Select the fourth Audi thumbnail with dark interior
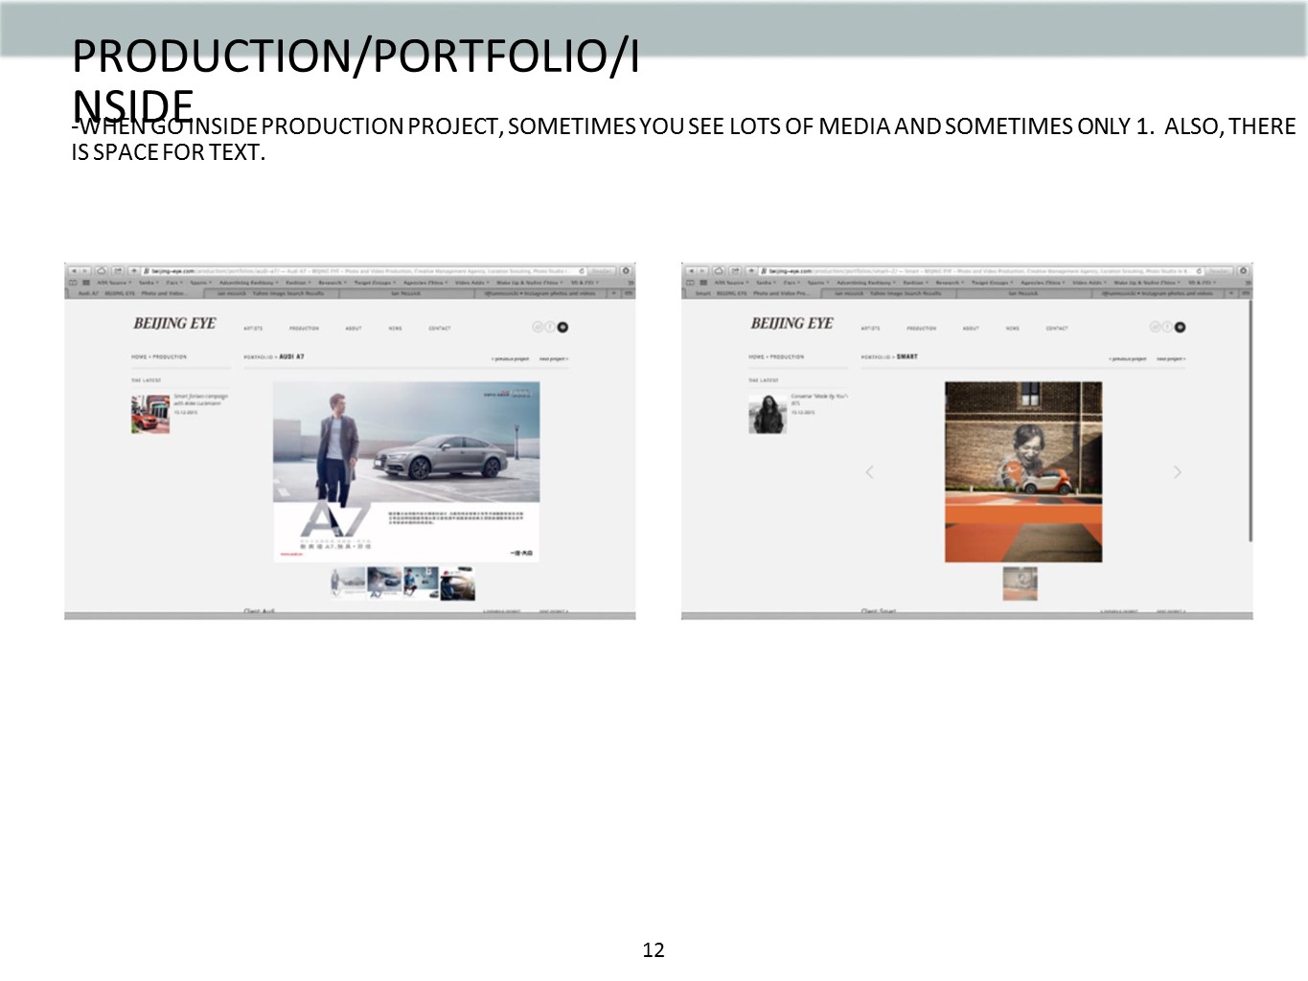This screenshot has height=981, width=1308. click(458, 583)
